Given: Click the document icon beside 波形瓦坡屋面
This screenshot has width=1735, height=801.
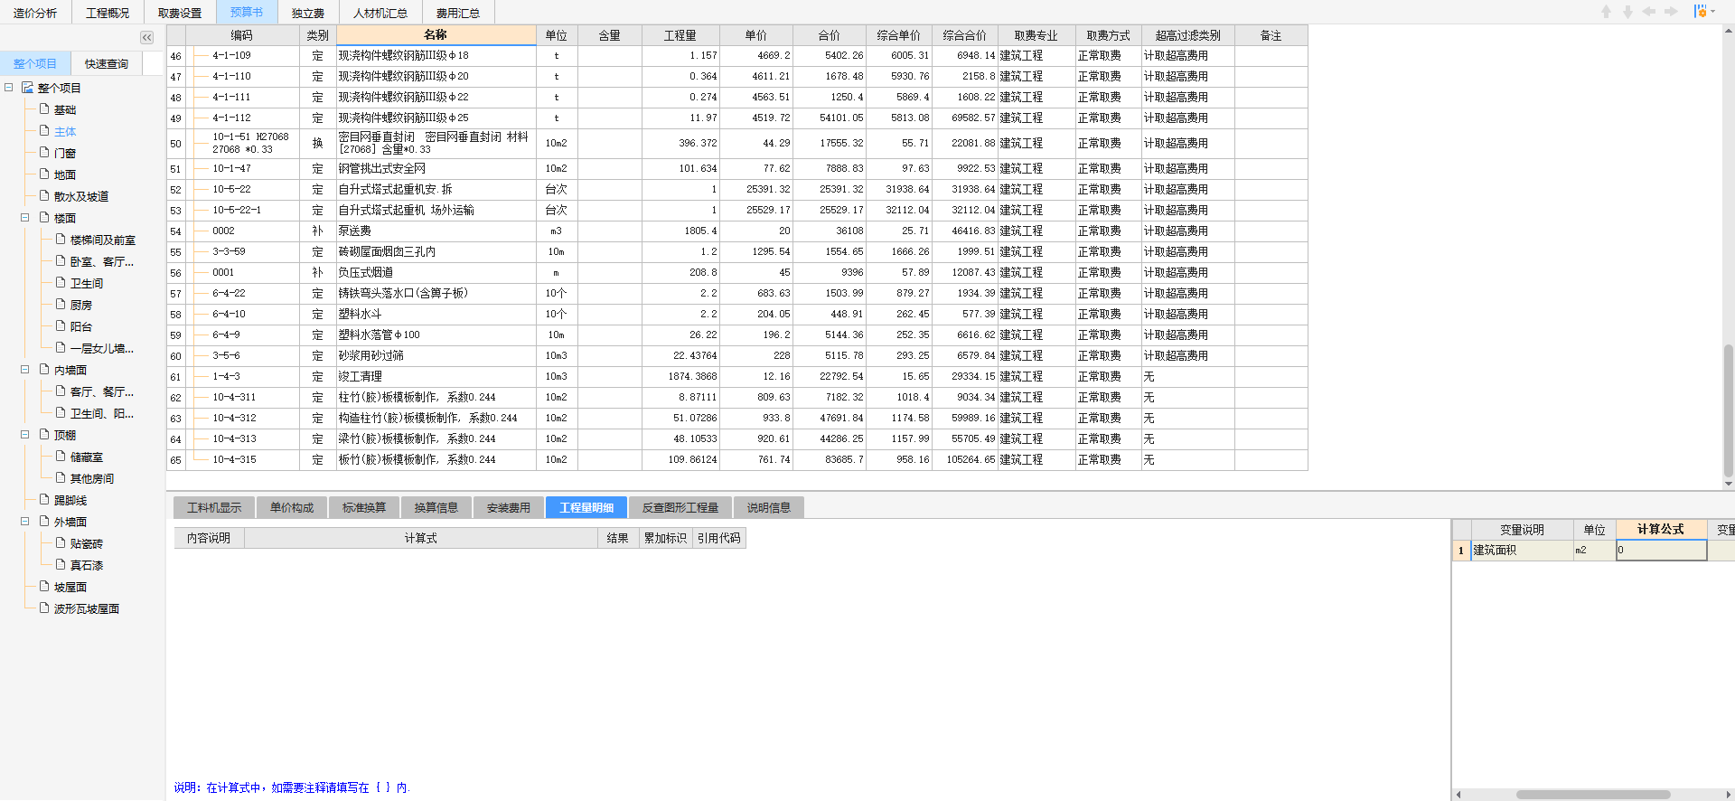Looking at the screenshot, I should click(x=43, y=608).
